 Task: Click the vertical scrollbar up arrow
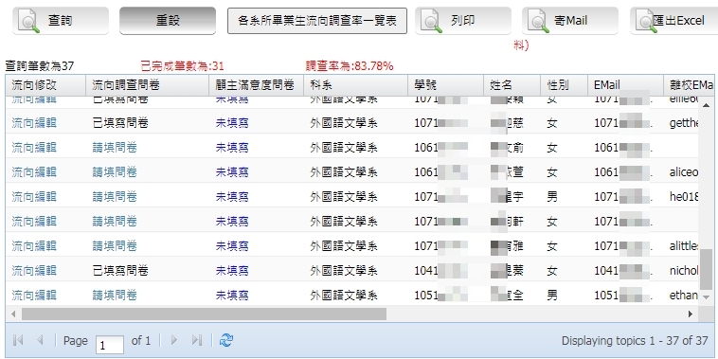(706, 105)
